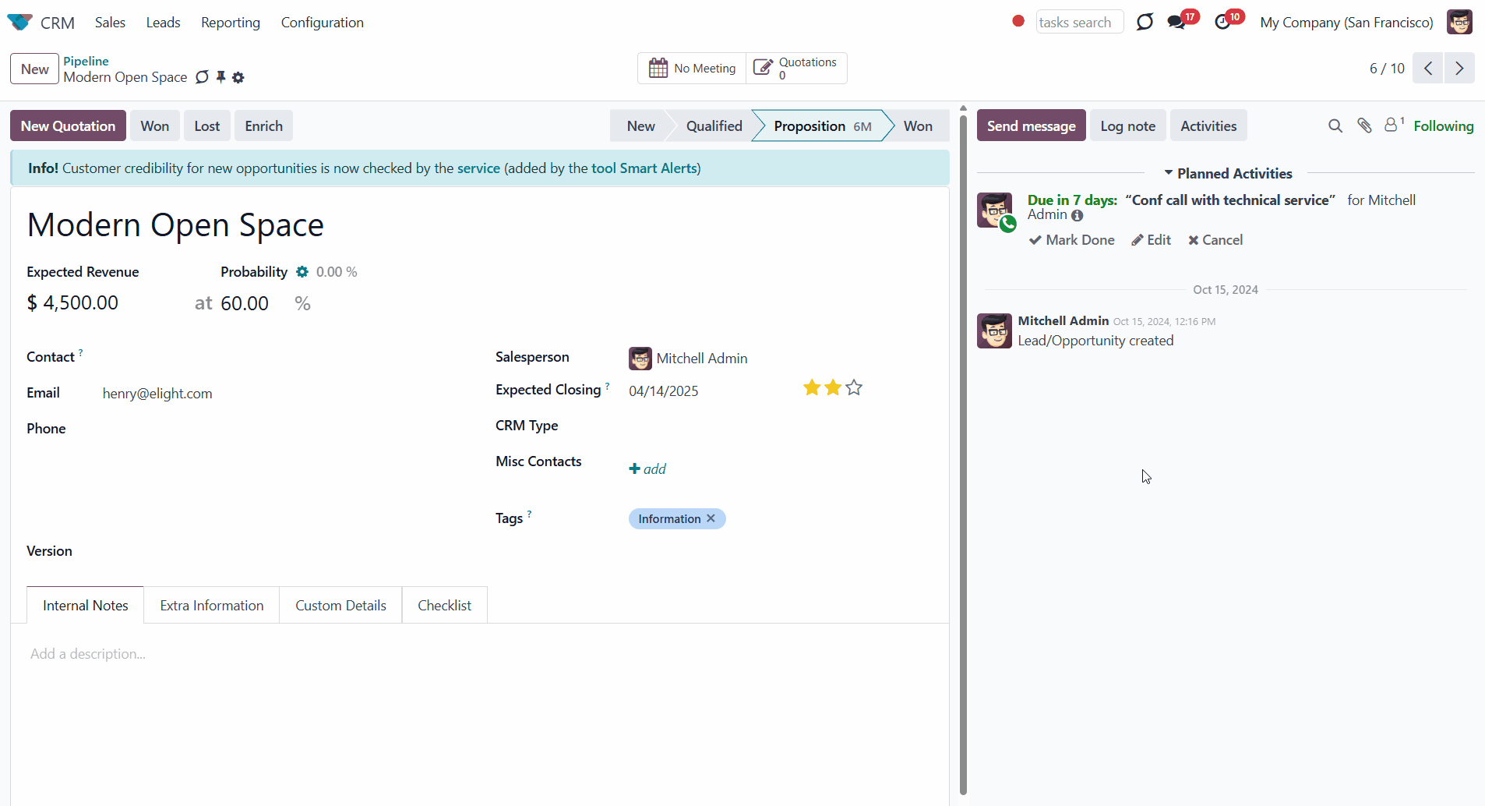This screenshot has height=806, width=1485.
Task: Open the conversations chat bubble icon
Action: (1176, 23)
